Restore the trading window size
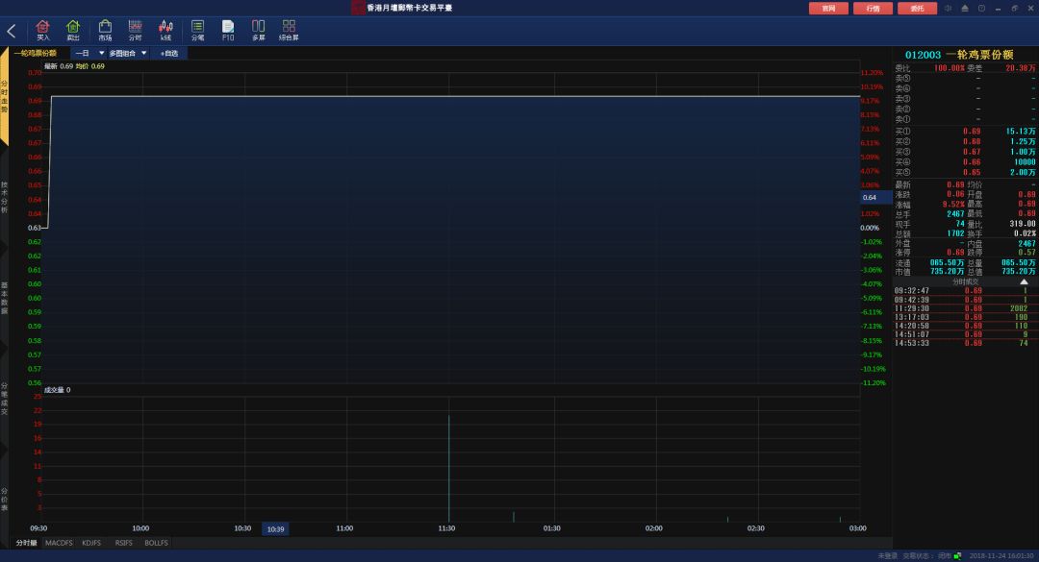Image resolution: width=1039 pixels, height=562 pixels. 1015,8
